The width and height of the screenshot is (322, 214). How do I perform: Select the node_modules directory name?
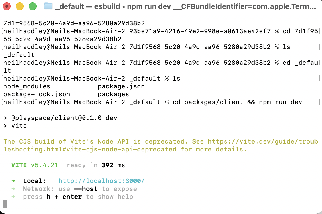pyautogui.click(x=27, y=86)
